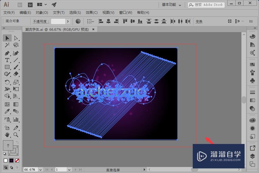Image resolution: width=259 pixels, height=173 pixels.
Task: Open the 基本功能 workspace dropdown
Action: (x=172, y=5)
